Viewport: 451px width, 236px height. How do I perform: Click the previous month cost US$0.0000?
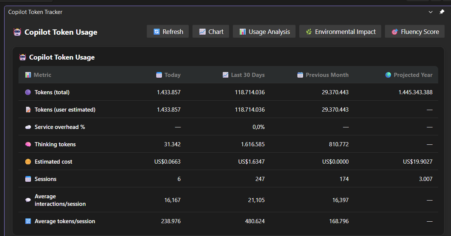point(336,162)
